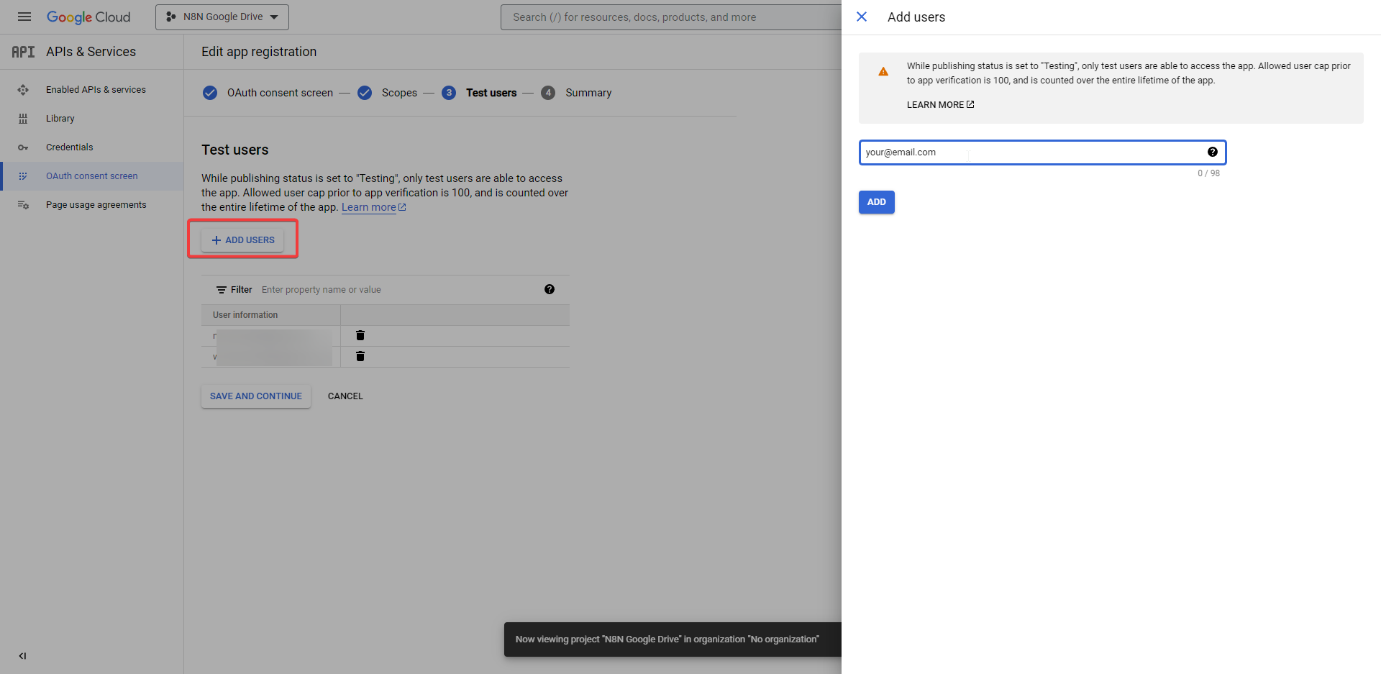Delete the first test user

360,335
